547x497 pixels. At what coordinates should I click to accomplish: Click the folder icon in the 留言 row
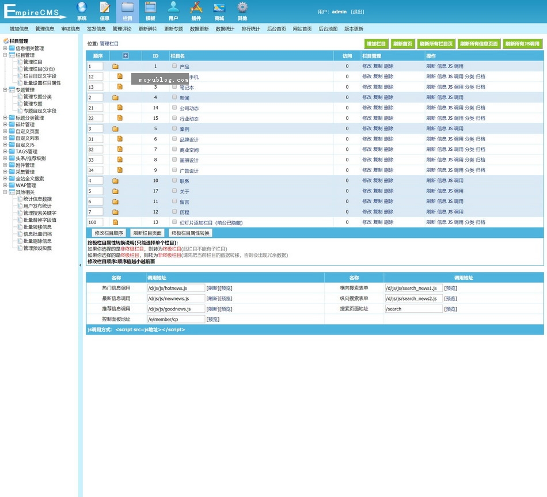(116, 202)
